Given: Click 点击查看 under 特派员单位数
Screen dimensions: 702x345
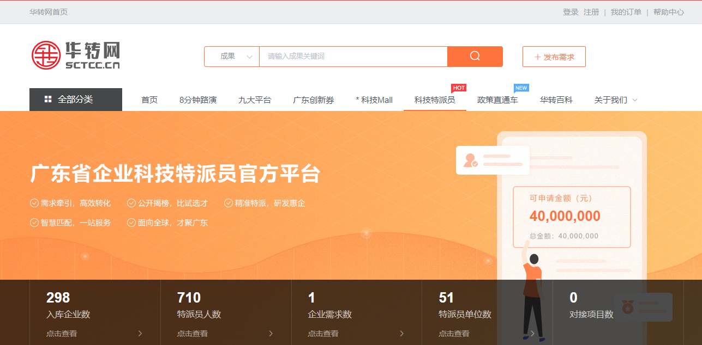Looking at the screenshot, I should [454, 334].
